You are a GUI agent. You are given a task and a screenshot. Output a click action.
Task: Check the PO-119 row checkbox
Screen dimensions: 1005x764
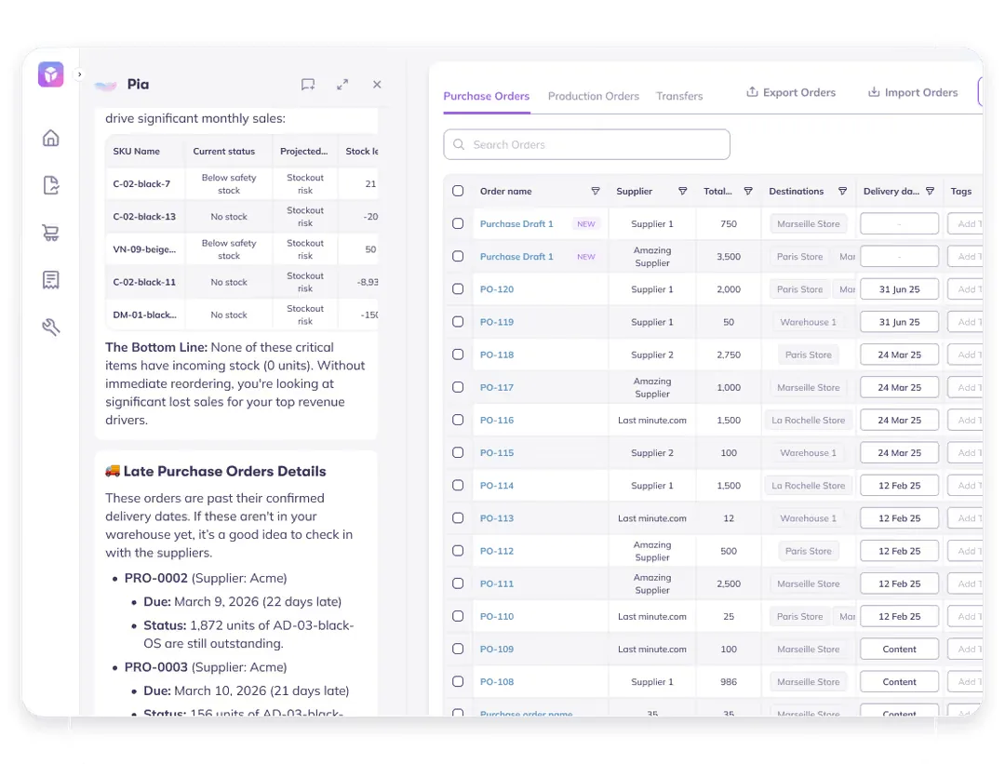[458, 322]
